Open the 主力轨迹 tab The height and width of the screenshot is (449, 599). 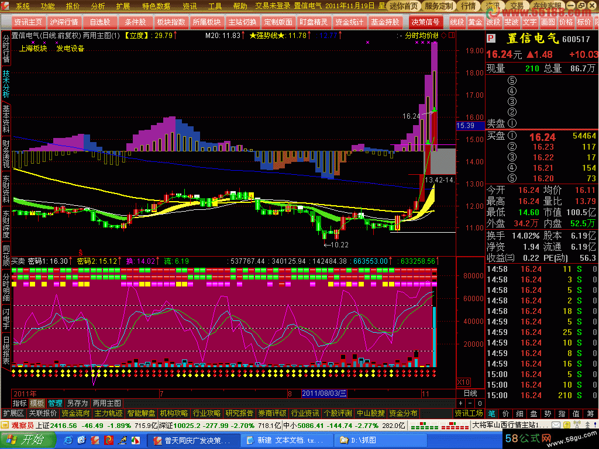tap(108, 413)
